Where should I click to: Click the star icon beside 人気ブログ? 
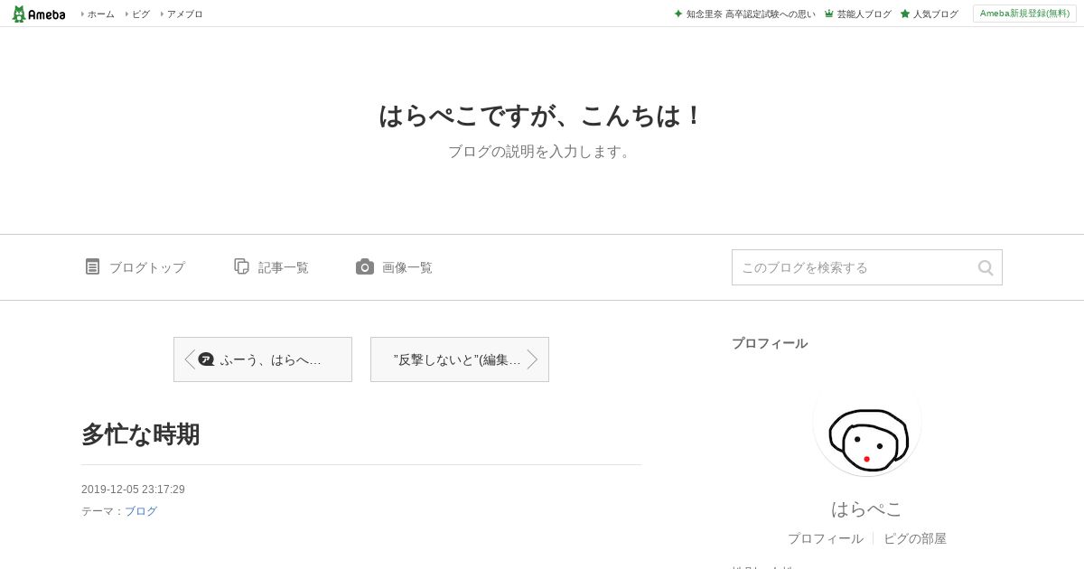pos(905,14)
